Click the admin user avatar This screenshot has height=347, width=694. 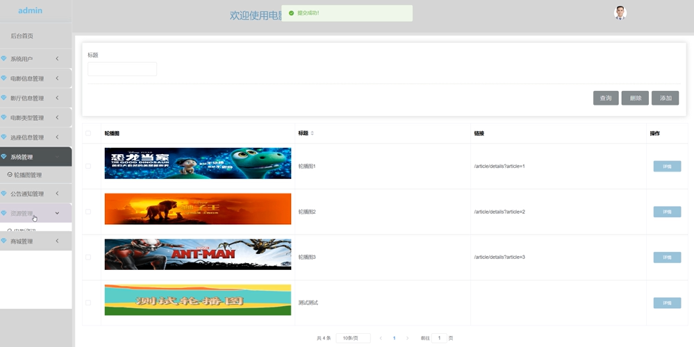pyautogui.click(x=620, y=12)
